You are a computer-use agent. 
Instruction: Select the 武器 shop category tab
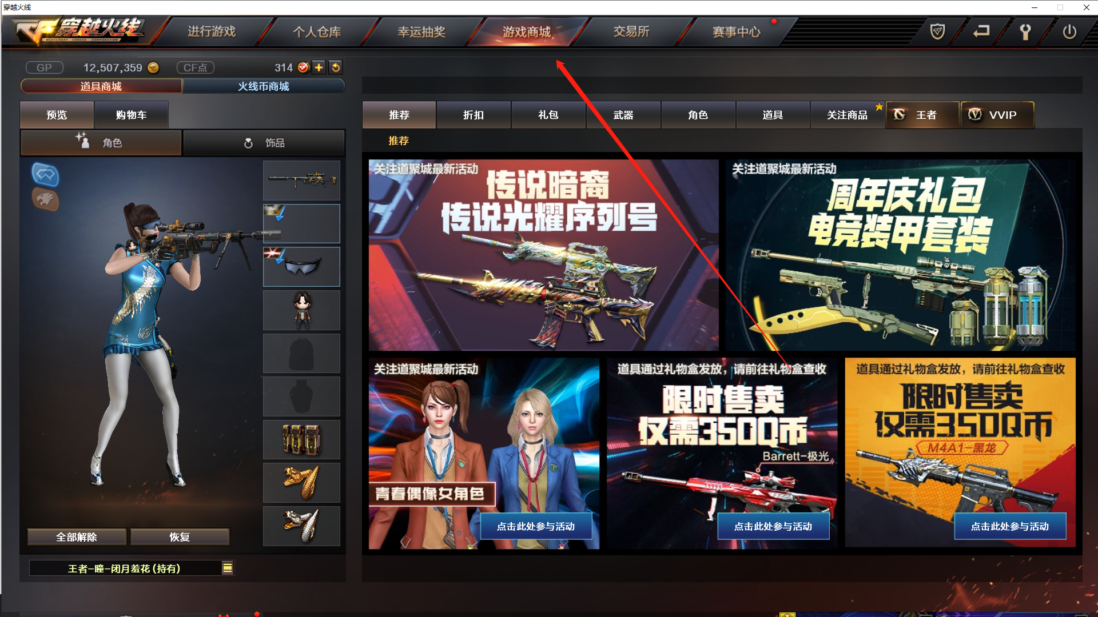point(623,115)
